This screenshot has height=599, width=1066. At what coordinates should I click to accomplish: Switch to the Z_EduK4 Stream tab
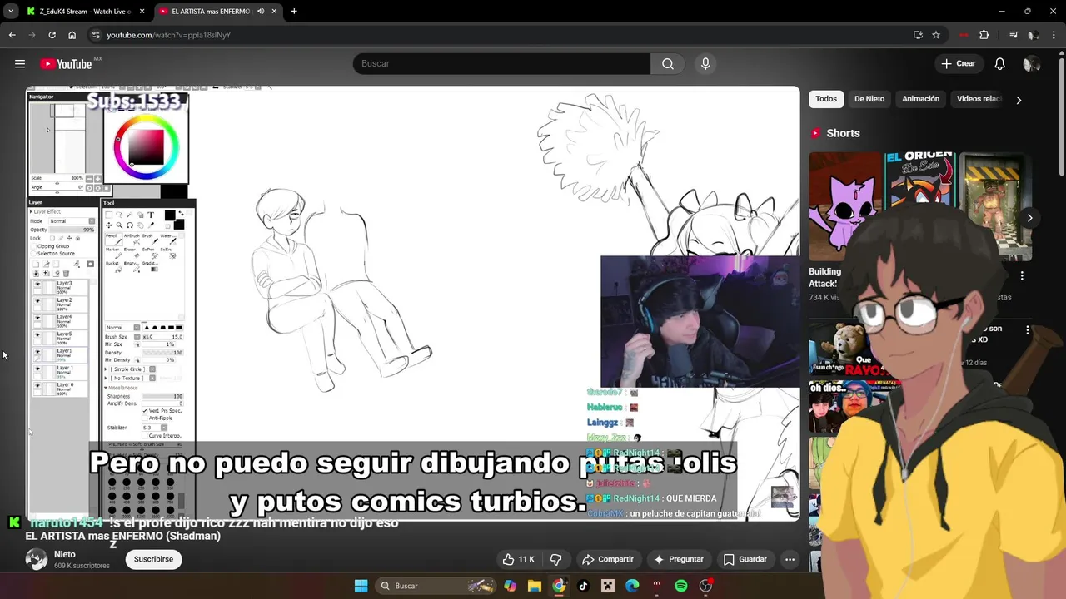pos(85,12)
